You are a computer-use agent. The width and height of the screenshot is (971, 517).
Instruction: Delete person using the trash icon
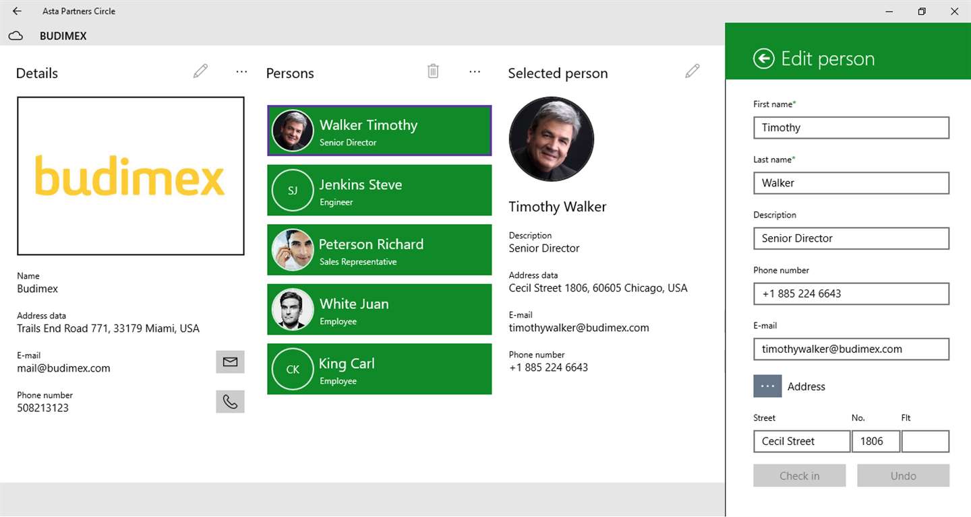pos(434,71)
